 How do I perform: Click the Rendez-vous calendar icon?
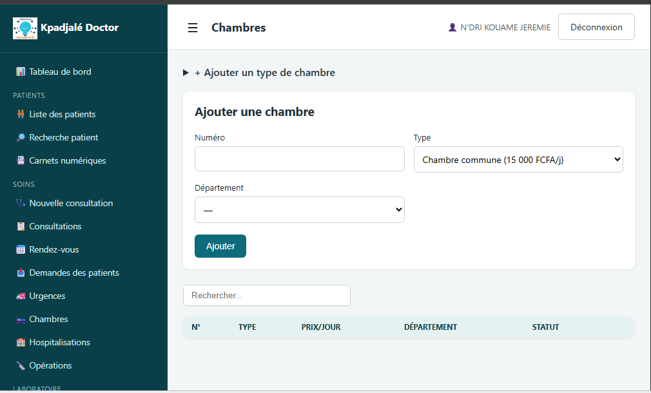tap(21, 249)
